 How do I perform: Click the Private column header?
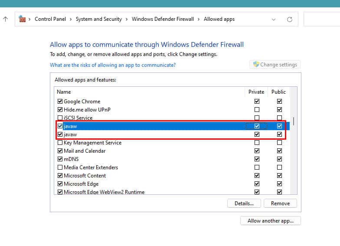(x=256, y=92)
